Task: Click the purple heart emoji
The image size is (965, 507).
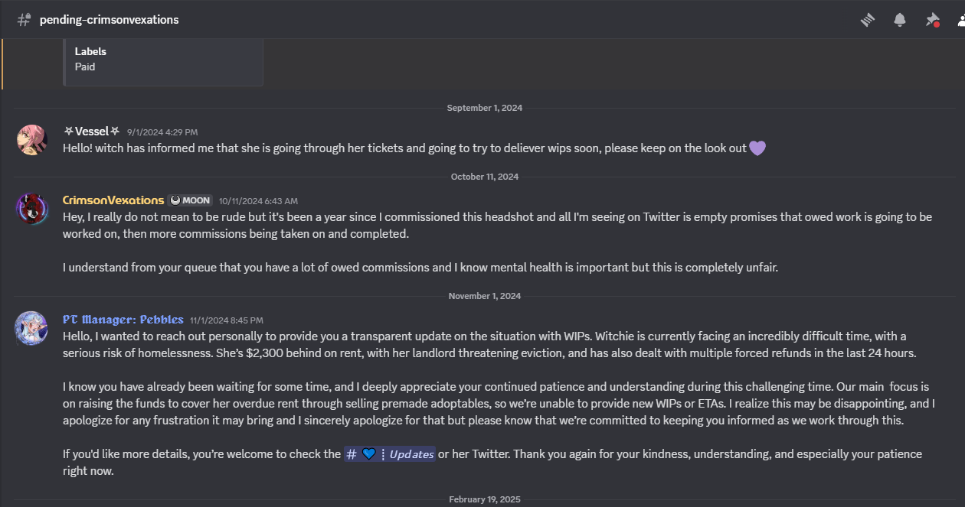Action: click(x=757, y=148)
